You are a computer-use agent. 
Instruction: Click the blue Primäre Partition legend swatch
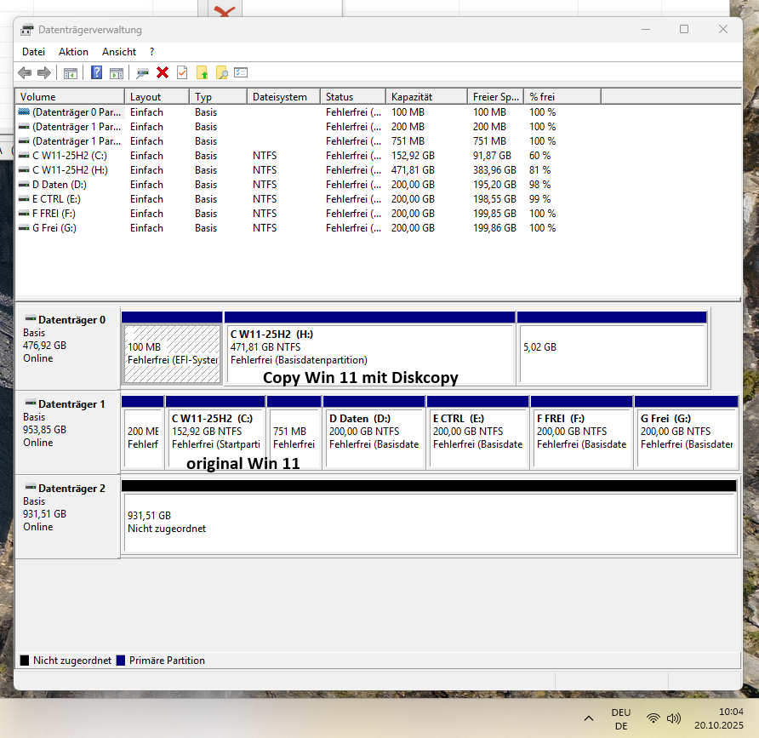tap(121, 661)
